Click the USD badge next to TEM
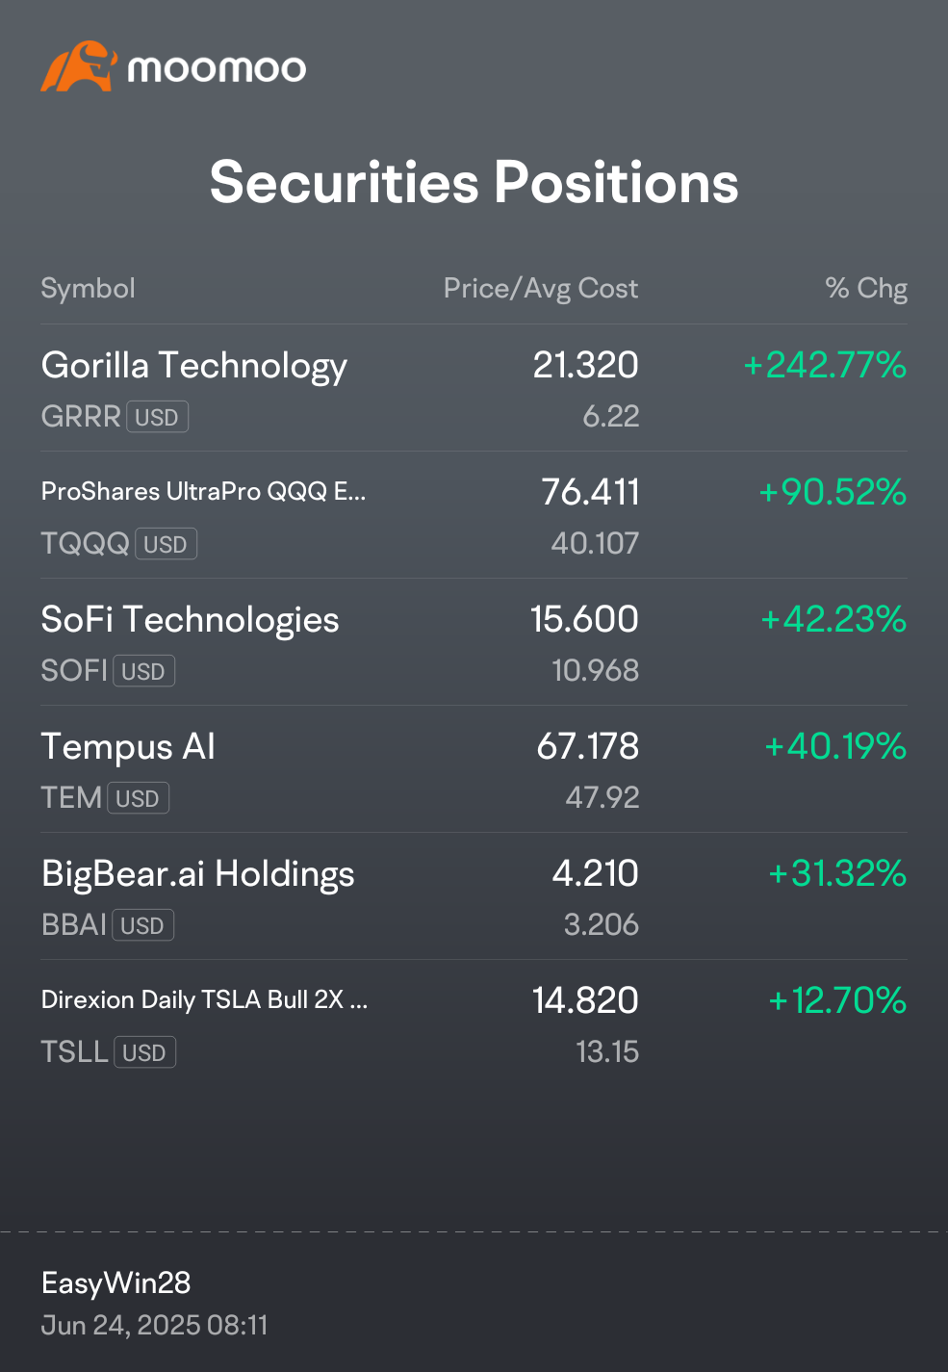This screenshot has height=1372, width=948. coord(138,798)
